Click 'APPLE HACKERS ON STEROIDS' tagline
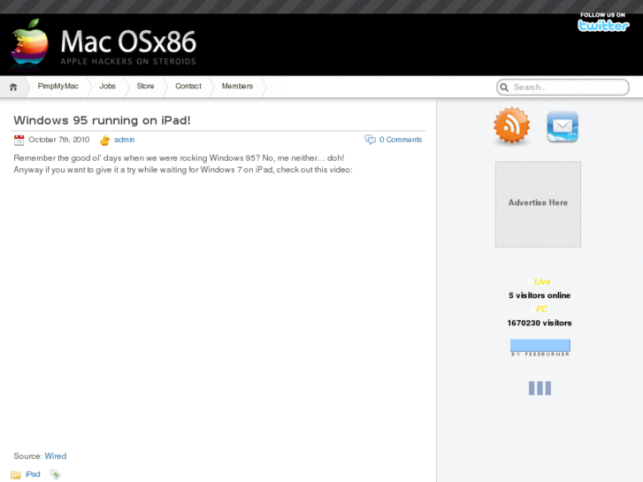This screenshot has width=643, height=482. click(x=128, y=62)
